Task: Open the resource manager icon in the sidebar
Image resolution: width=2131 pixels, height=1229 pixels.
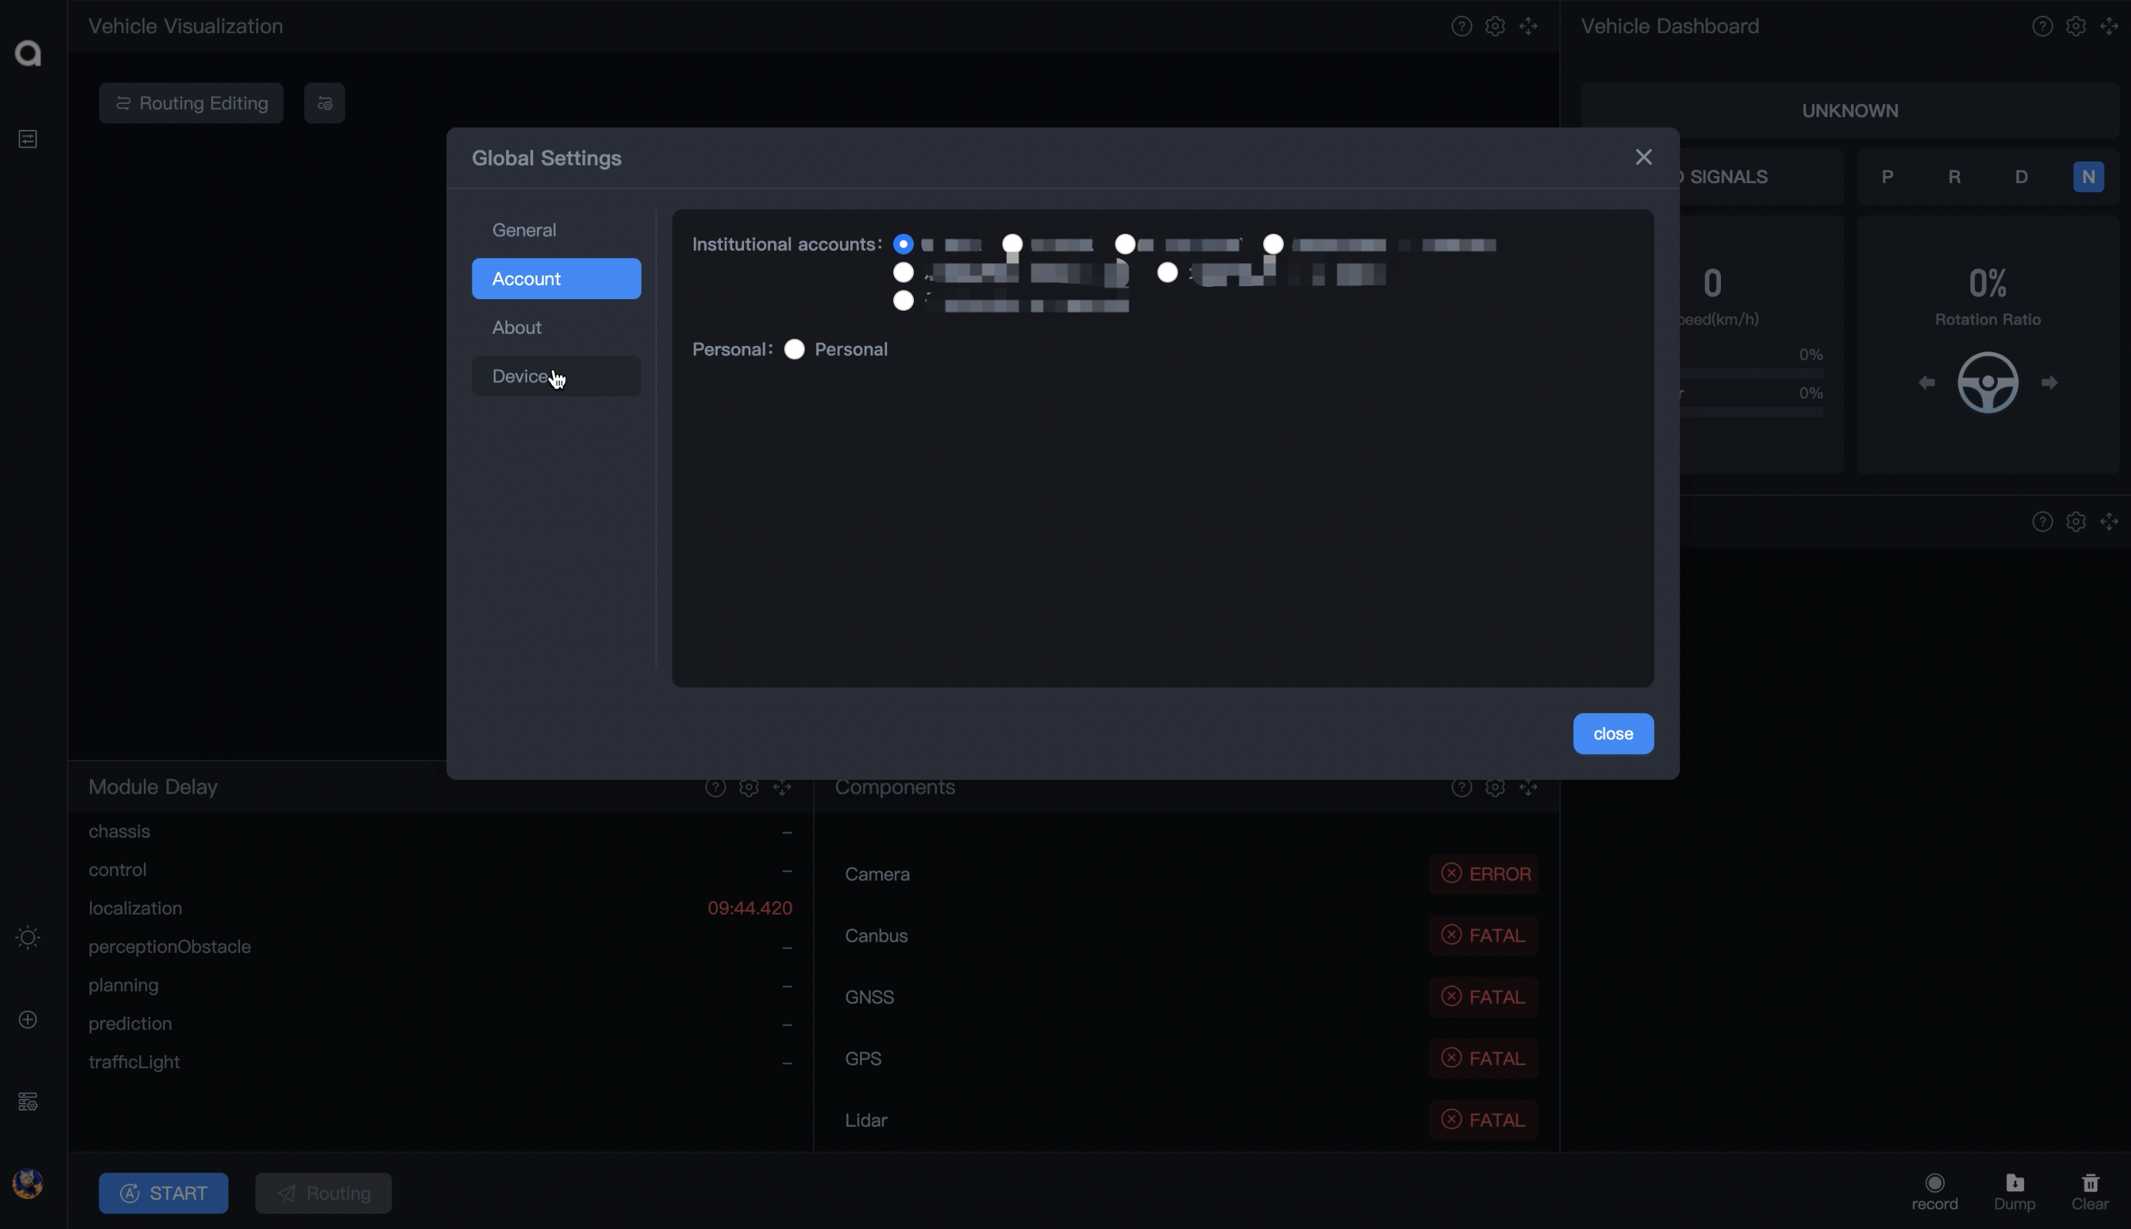Action: coord(27,1101)
